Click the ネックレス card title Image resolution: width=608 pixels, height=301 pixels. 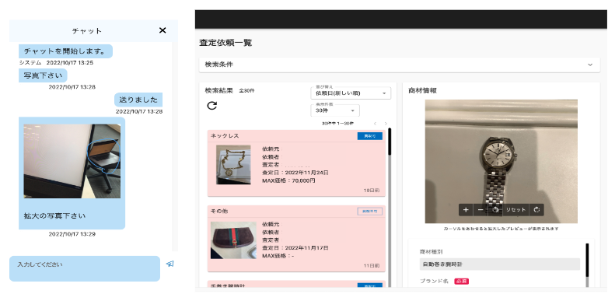(x=225, y=136)
